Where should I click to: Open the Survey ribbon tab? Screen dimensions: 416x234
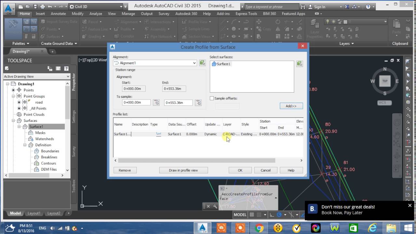pos(164,14)
